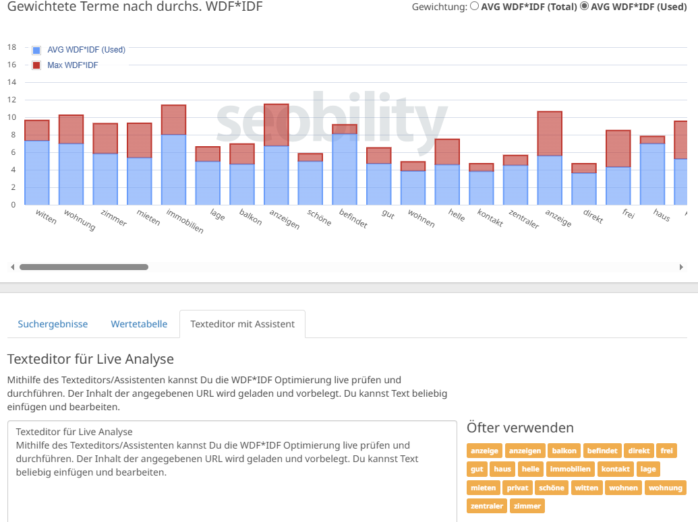Click the 'witten' bar in the chart

(37, 163)
